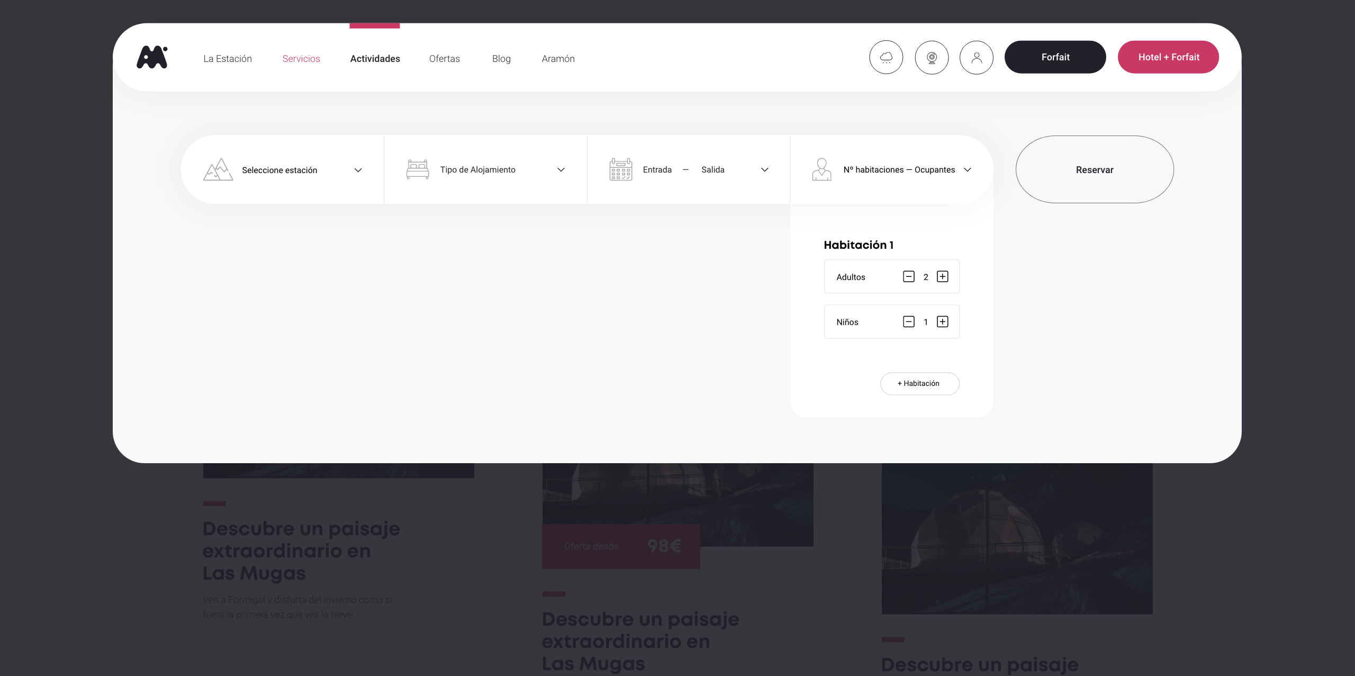Viewport: 1355px width, 676px height.
Task: Expand Seleccione estación dropdown
Action: click(358, 170)
